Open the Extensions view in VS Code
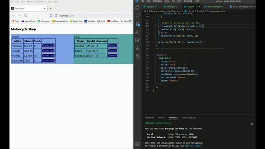Screen dimensions: 265x149 (137, 40)
